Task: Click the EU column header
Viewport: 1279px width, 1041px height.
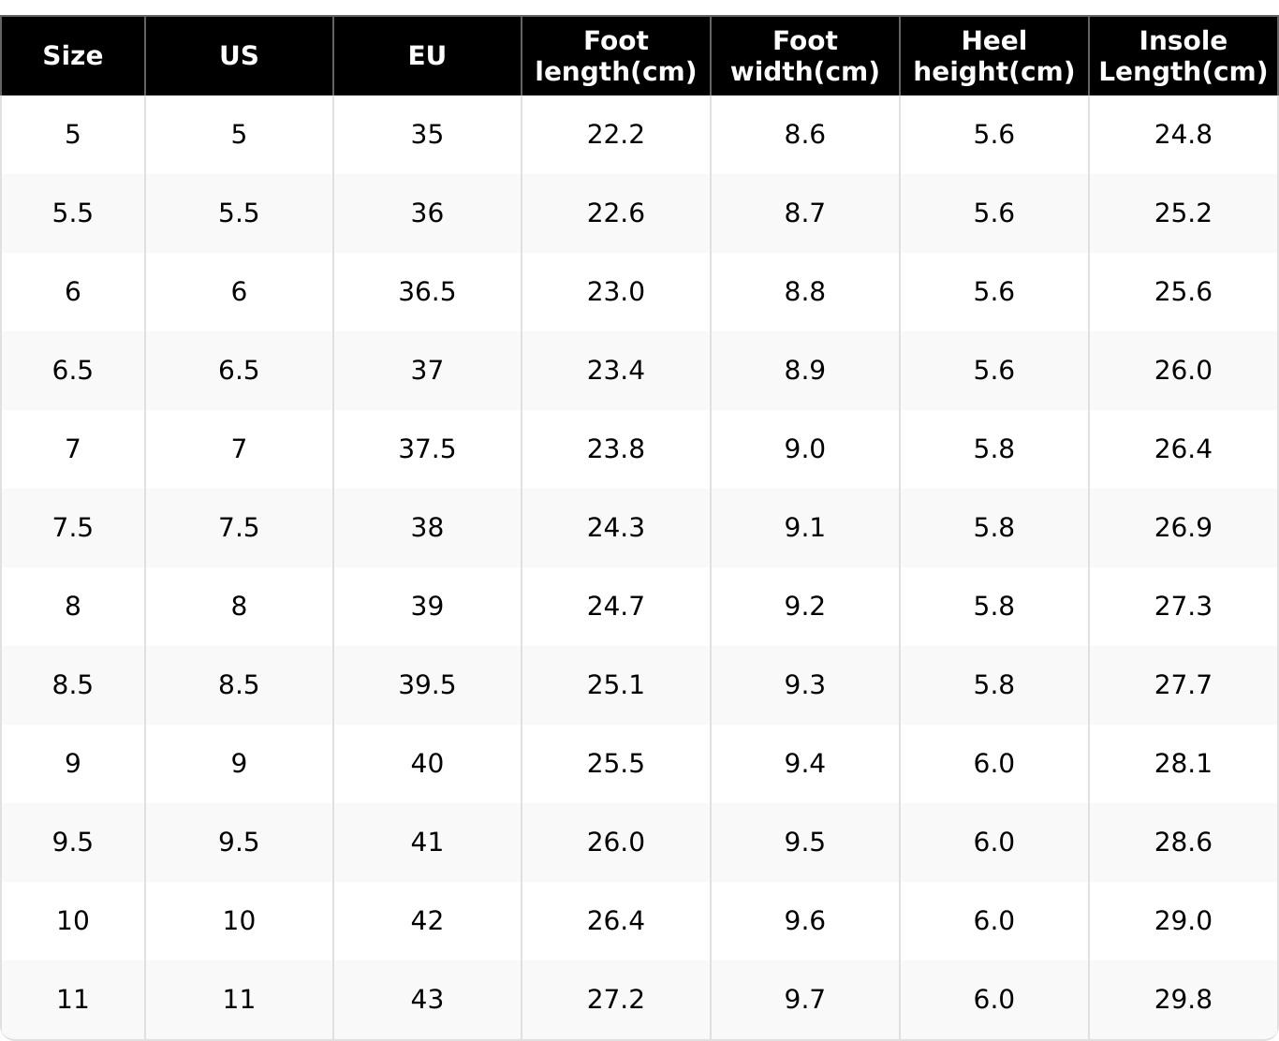Action: [x=427, y=56]
